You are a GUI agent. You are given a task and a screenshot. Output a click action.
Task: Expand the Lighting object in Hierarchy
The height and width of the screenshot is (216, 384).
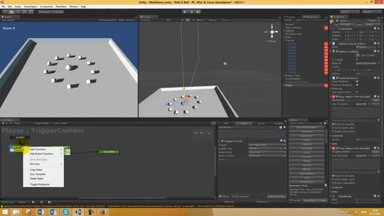click(284, 31)
